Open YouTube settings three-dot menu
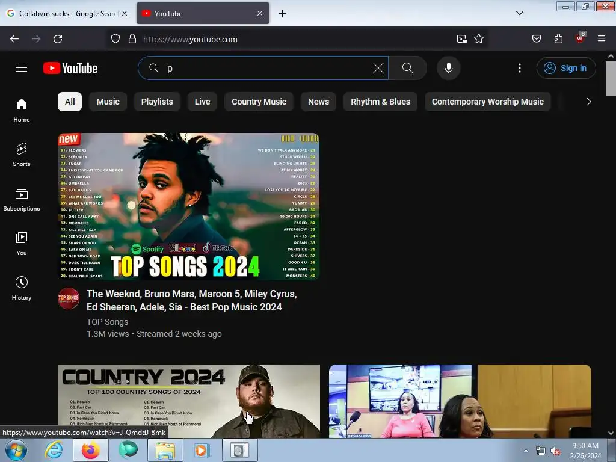The width and height of the screenshot is (616, 462). click(519, 68)
